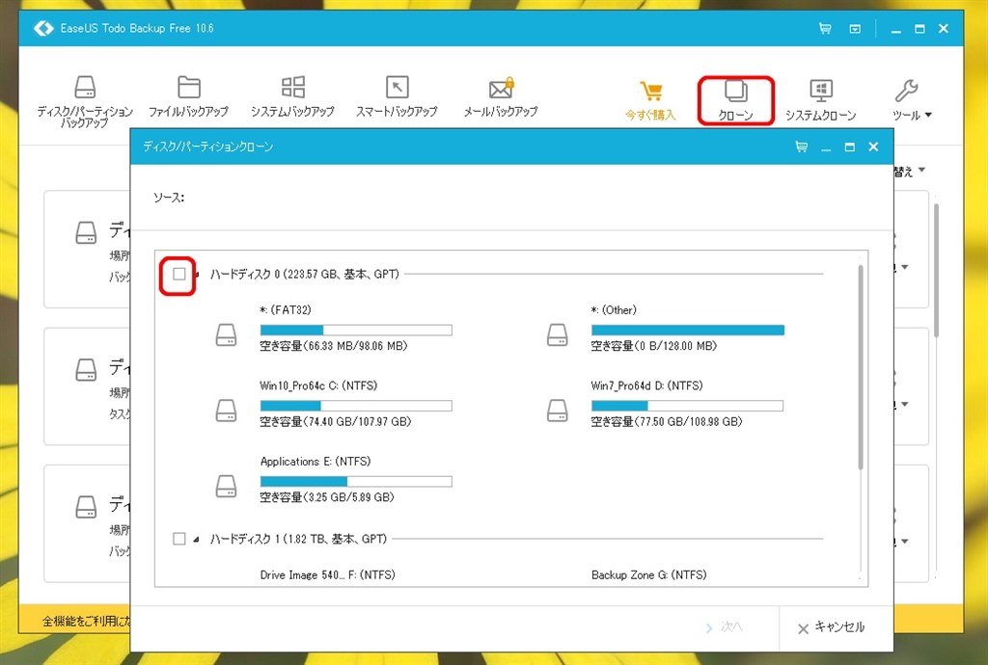Collapse the ハードディスク 1 partition list

tap(197, 539)
